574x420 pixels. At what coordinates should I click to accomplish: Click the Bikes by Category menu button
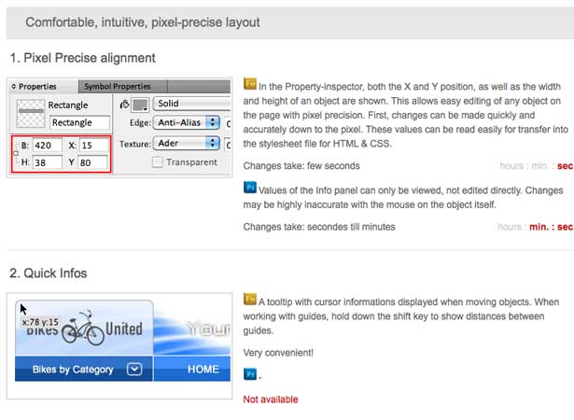84,369
